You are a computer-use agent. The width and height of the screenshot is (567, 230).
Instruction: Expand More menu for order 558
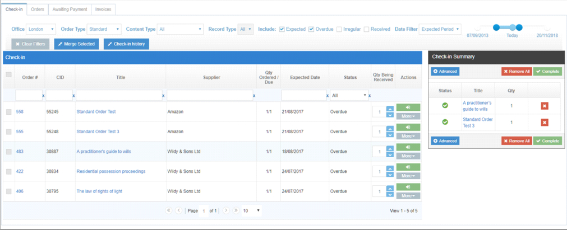tap(408, 116)
